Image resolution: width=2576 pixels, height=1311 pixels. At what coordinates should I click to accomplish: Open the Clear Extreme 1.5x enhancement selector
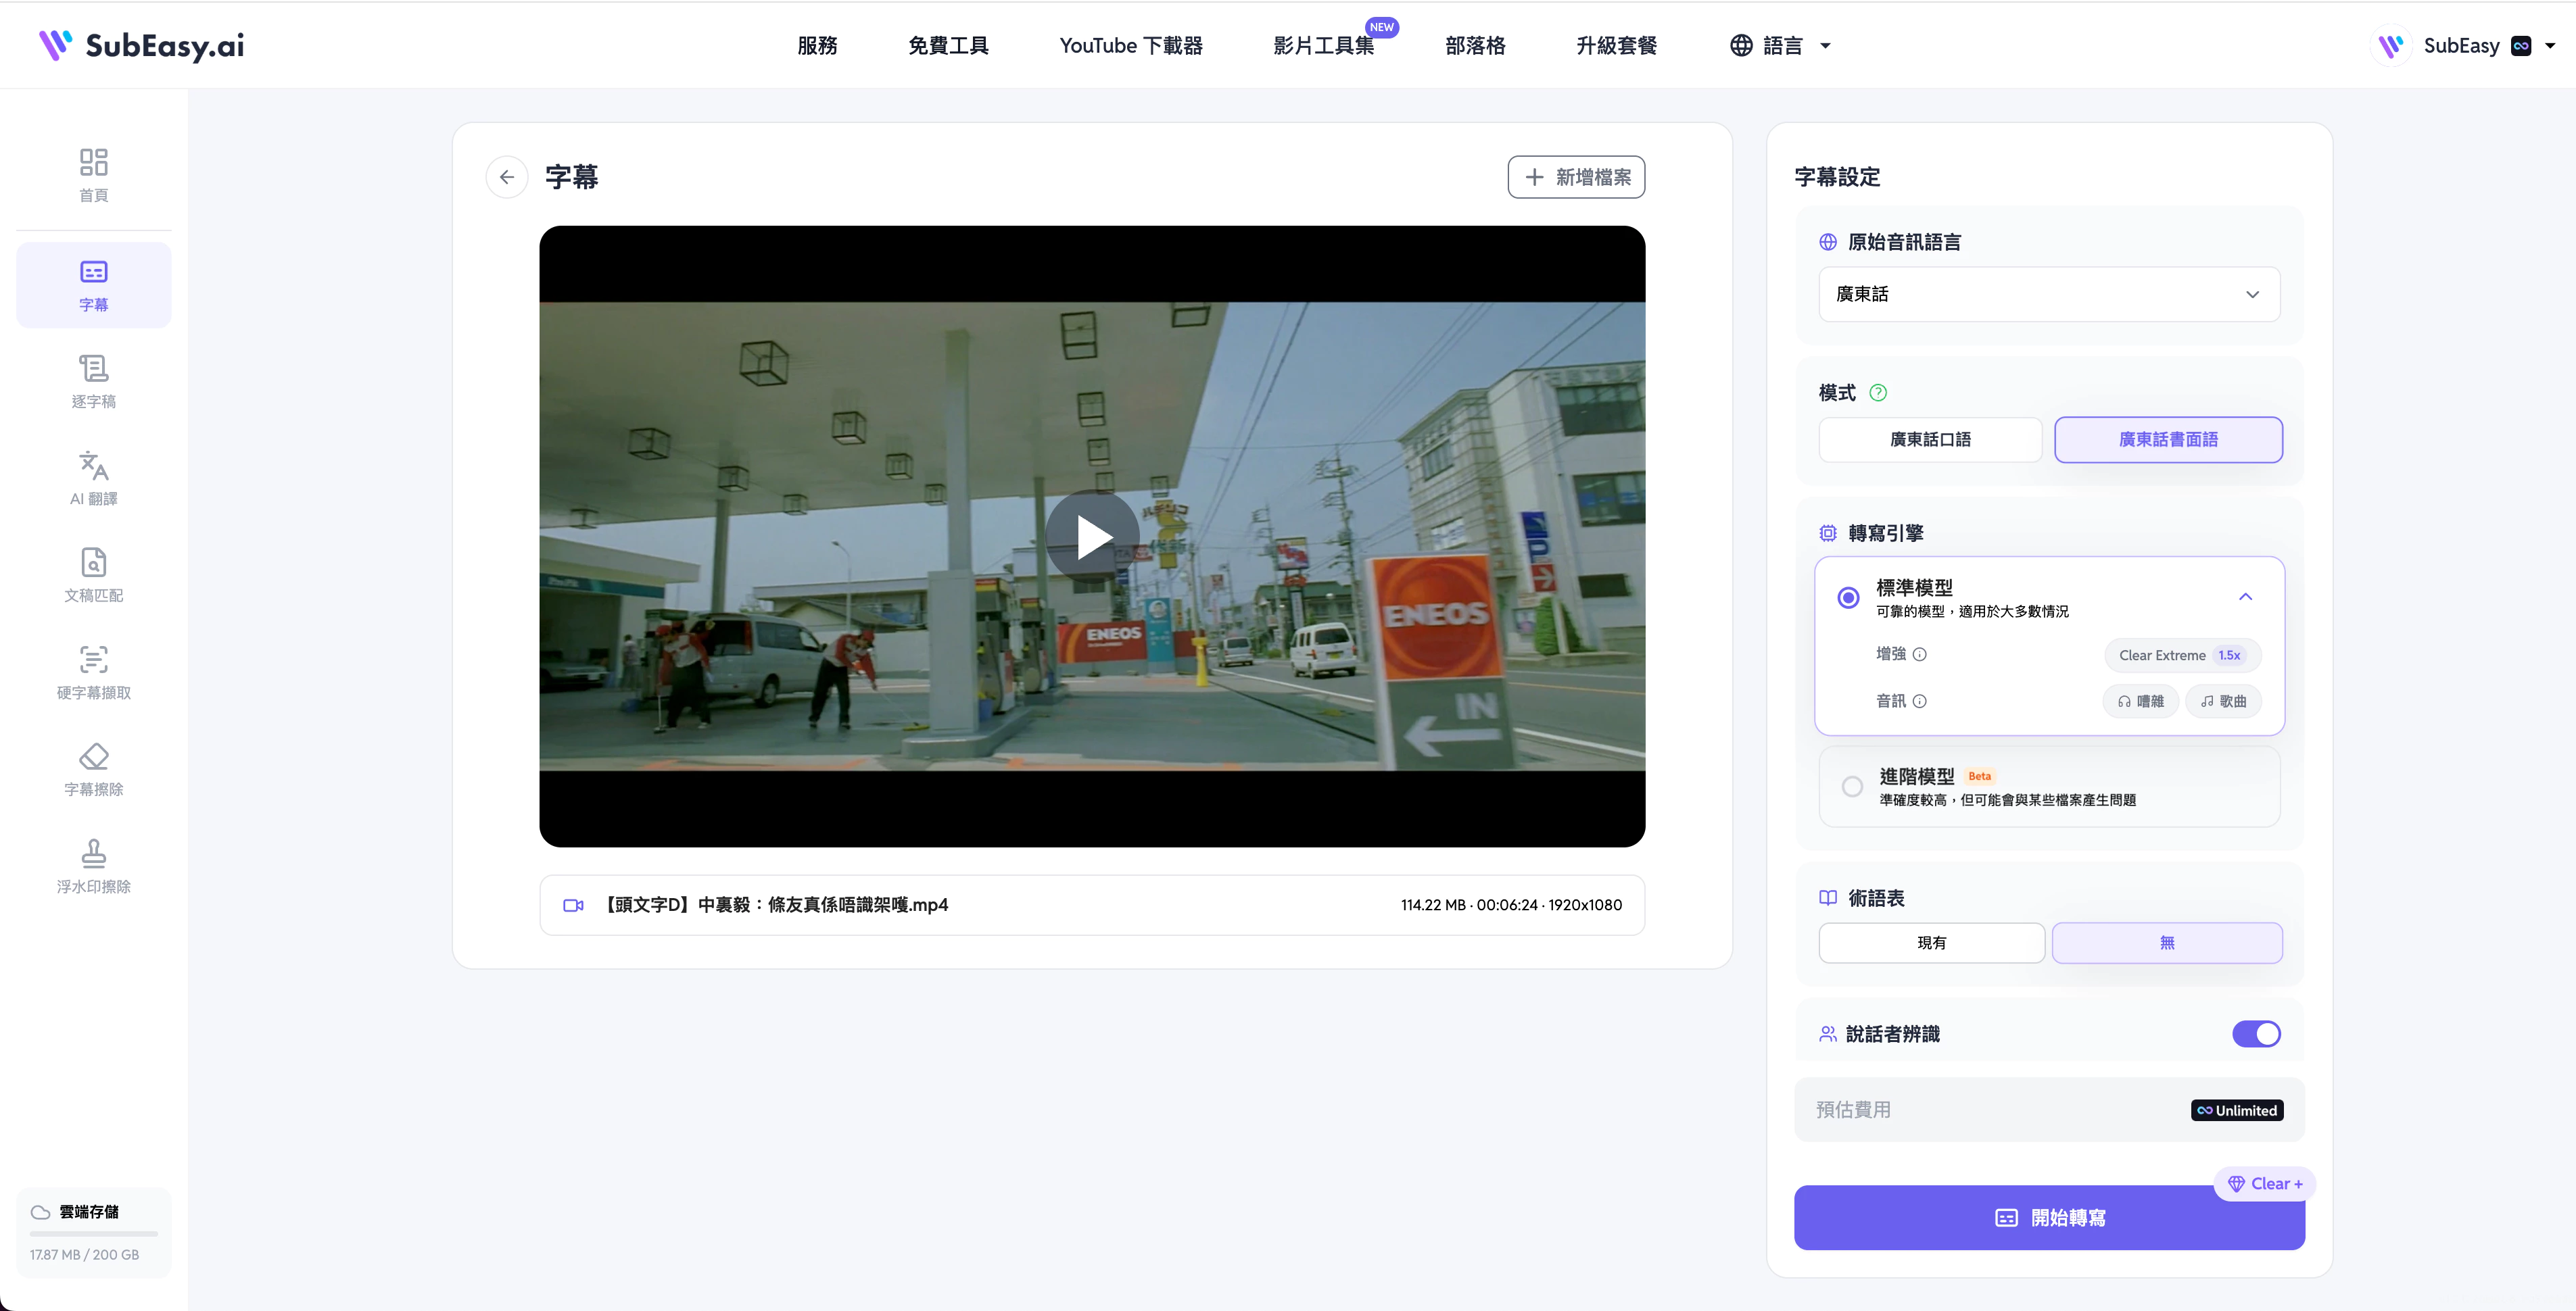(x=2182, y=655)
